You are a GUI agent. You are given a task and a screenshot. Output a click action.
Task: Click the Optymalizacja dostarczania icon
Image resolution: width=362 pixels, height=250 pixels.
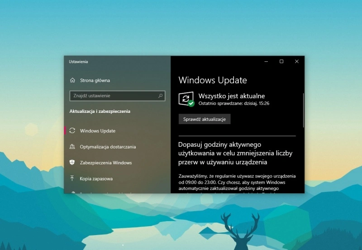pos(72,146)
